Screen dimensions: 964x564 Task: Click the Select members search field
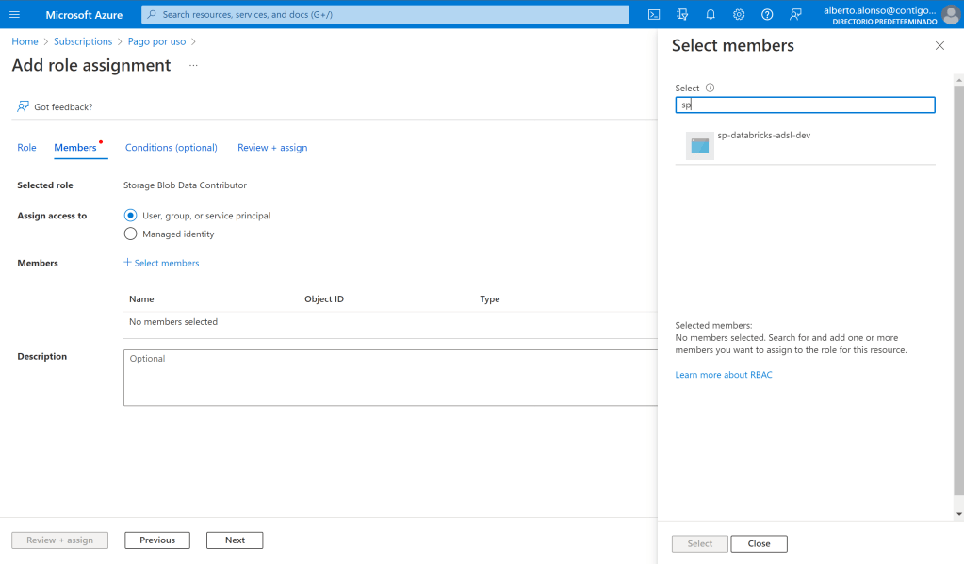tap(805, 105)
